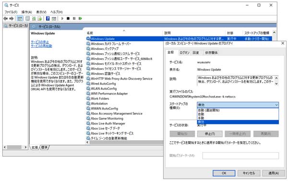Screen dimensions: 288x181
Task: Click the gear icon beside WinHTTP Web Proxy Auto-Discovery Service
Action: coord(88,78)
